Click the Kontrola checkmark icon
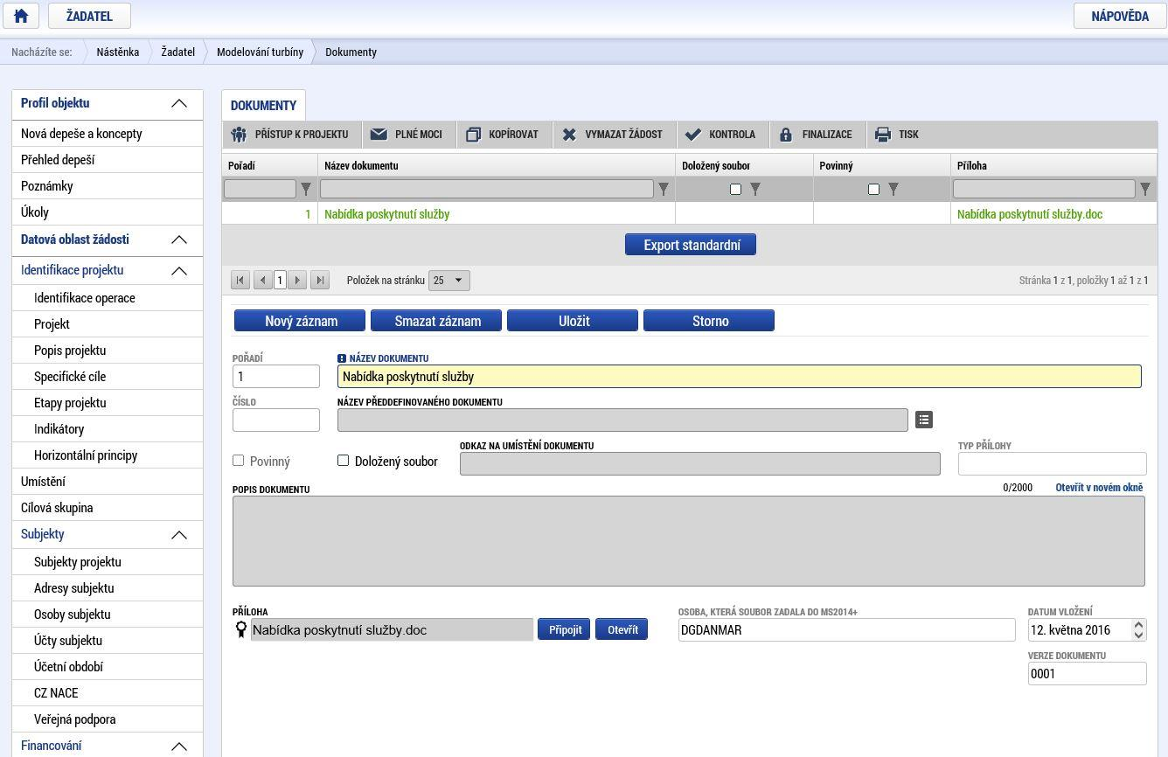 pos(693,135)
